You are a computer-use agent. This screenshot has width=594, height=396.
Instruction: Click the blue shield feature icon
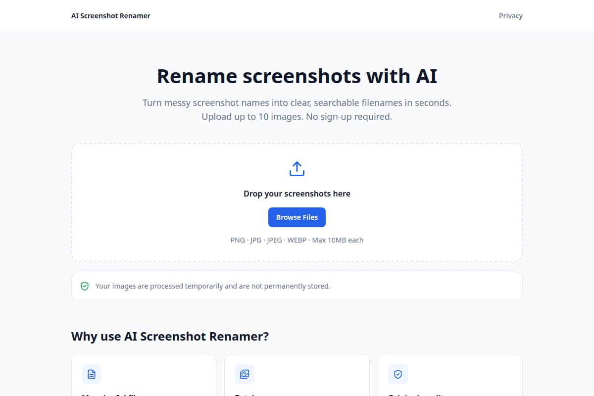[x=398, y=374]
